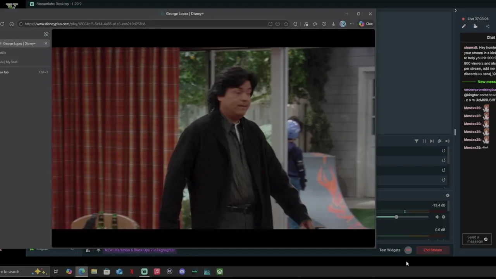The image size is (496, 279).
Task: Open browser Extensions puzzle icon
Action: (x=295, y=24)
